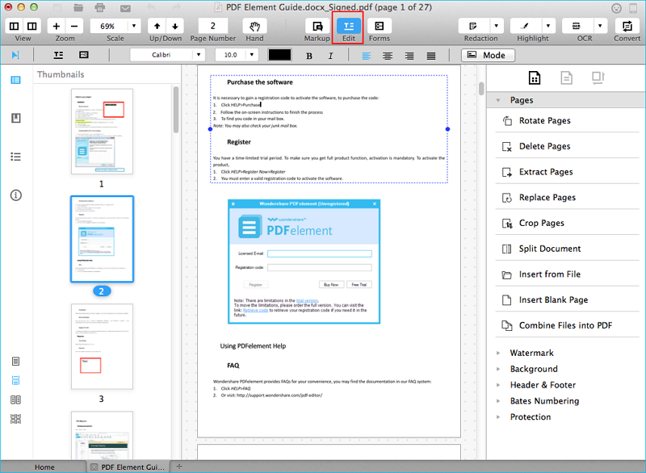Go to next page with Down arrow
The height and width of the screenshot is (473, 646).
point(175,27)
